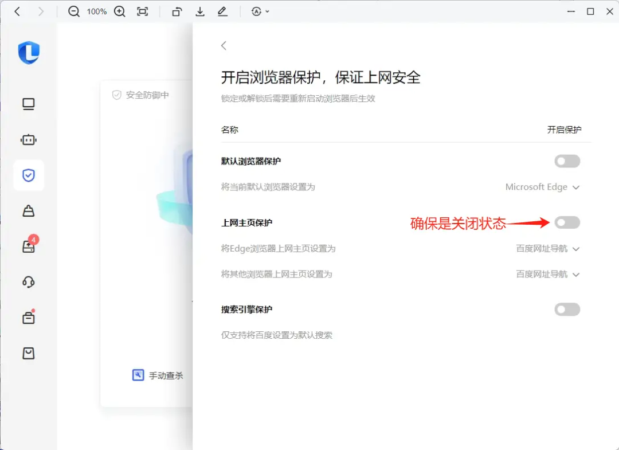This screenshot has width=619, height=450.
Task: Open upgrade icon with badge 4
Action: click(29, 246)
